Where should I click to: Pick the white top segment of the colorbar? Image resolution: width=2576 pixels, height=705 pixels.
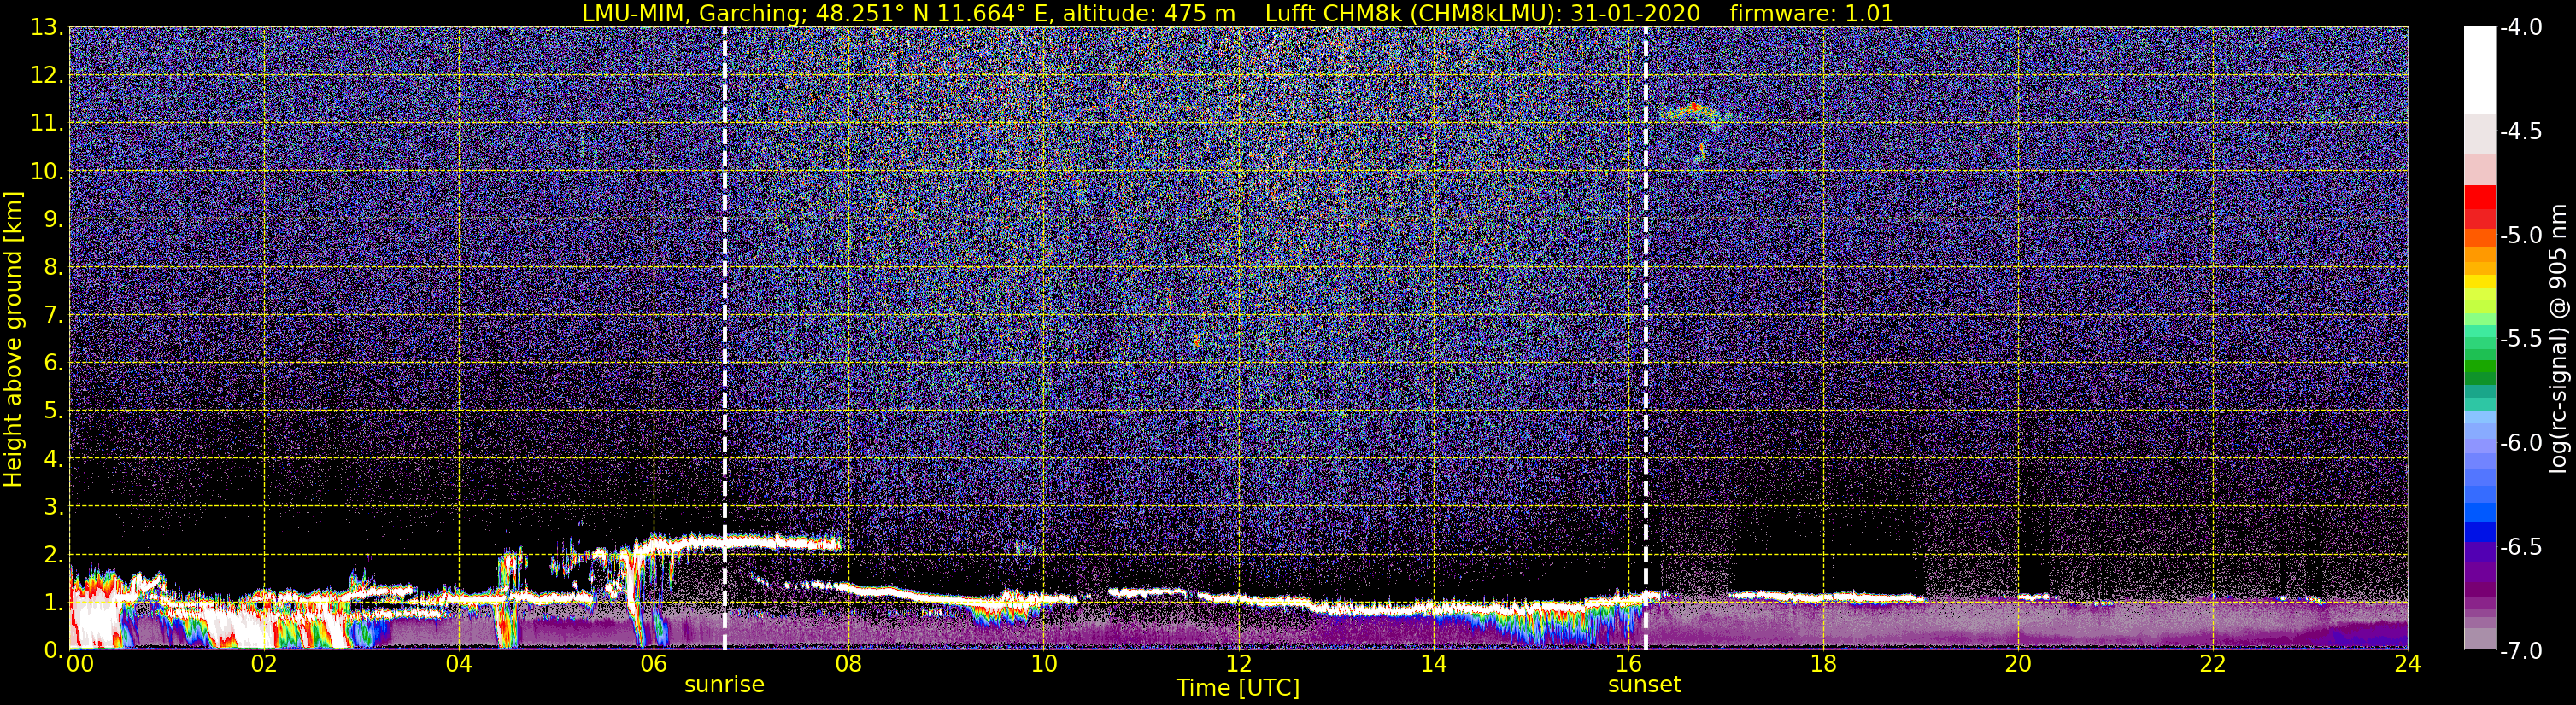click(x=2479, y=70)
